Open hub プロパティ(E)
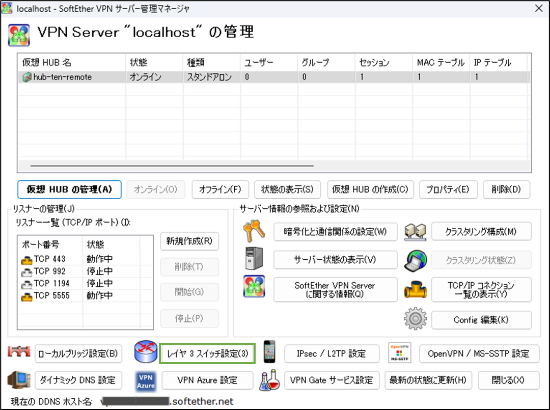 point(448,189)
